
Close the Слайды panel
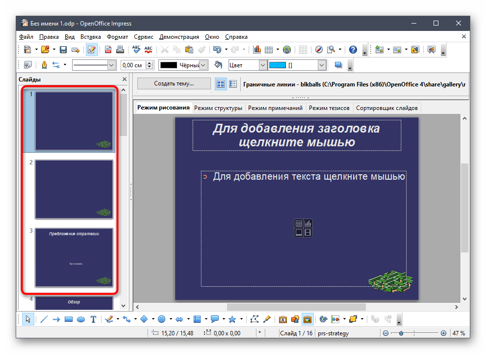tap(124, 79)
